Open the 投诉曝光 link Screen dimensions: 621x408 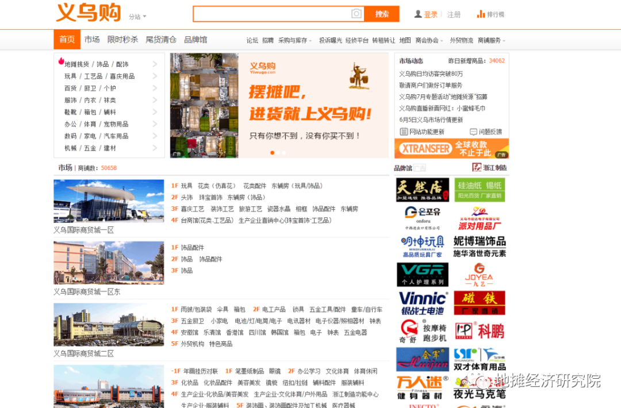[x=330, y=40]
